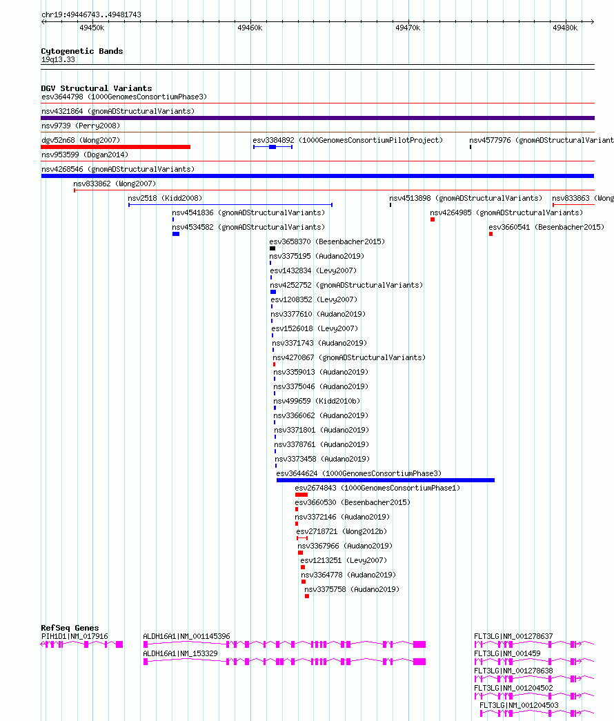The image size is (614, 721).
Task: Click the nsv3367966 (Audano2019) label
Action: [345, 546]
